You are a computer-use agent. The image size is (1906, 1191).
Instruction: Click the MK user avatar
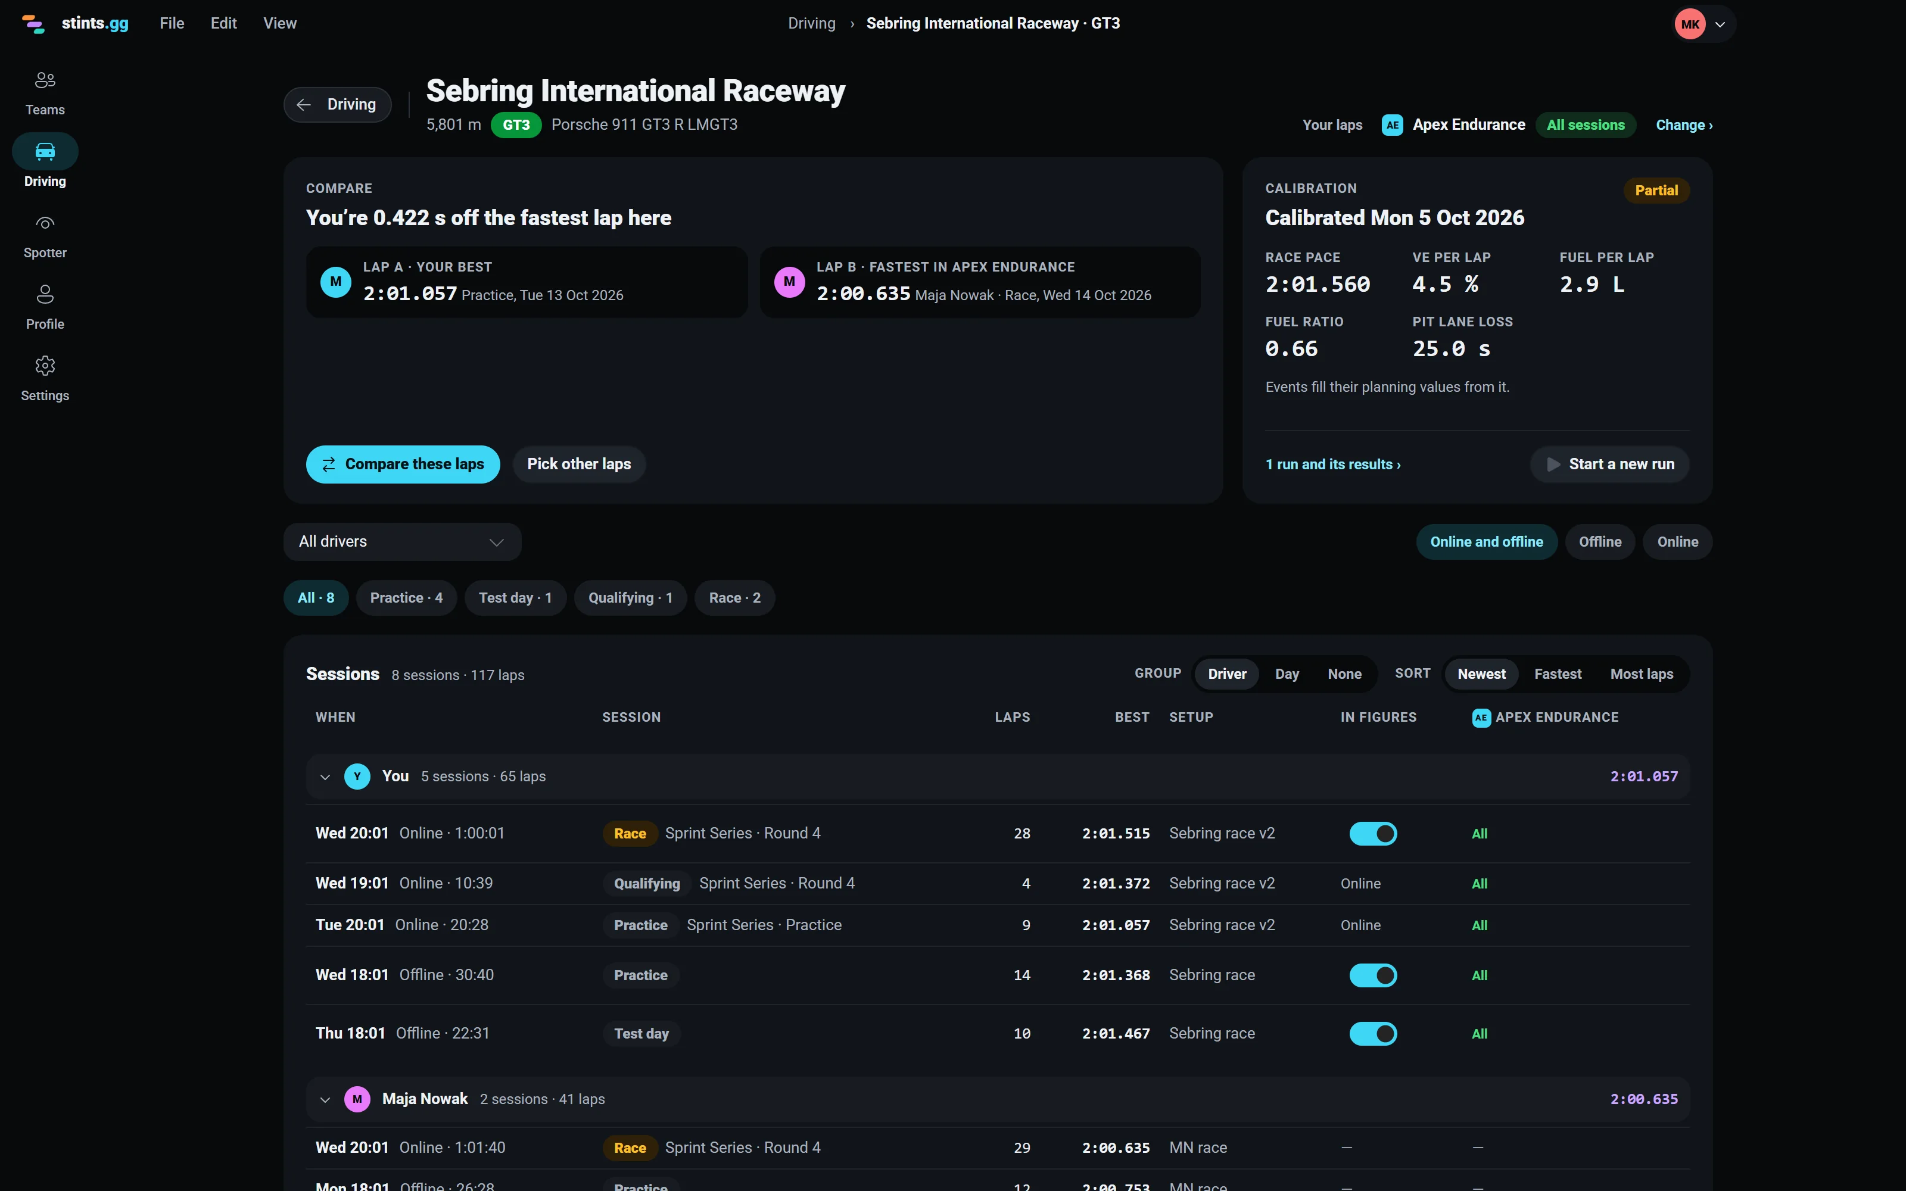[1689, 24]
